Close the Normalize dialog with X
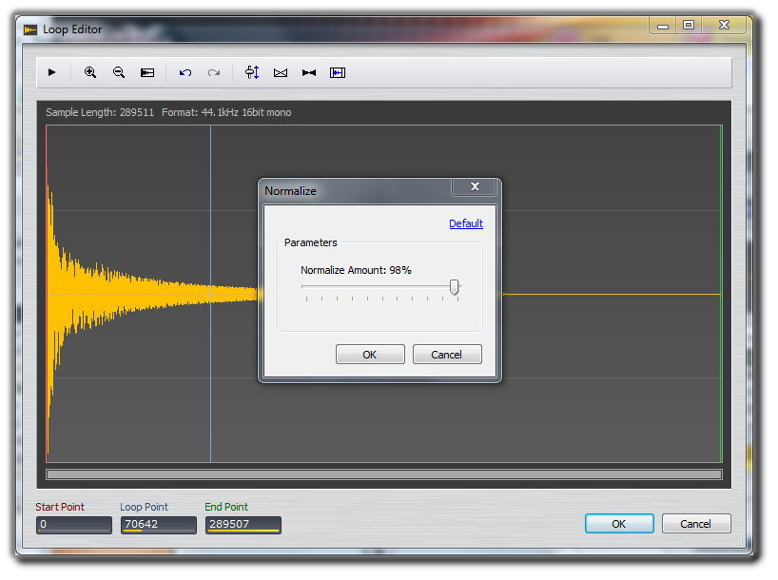This screenshot has height=580, width=778. (475, 186)
